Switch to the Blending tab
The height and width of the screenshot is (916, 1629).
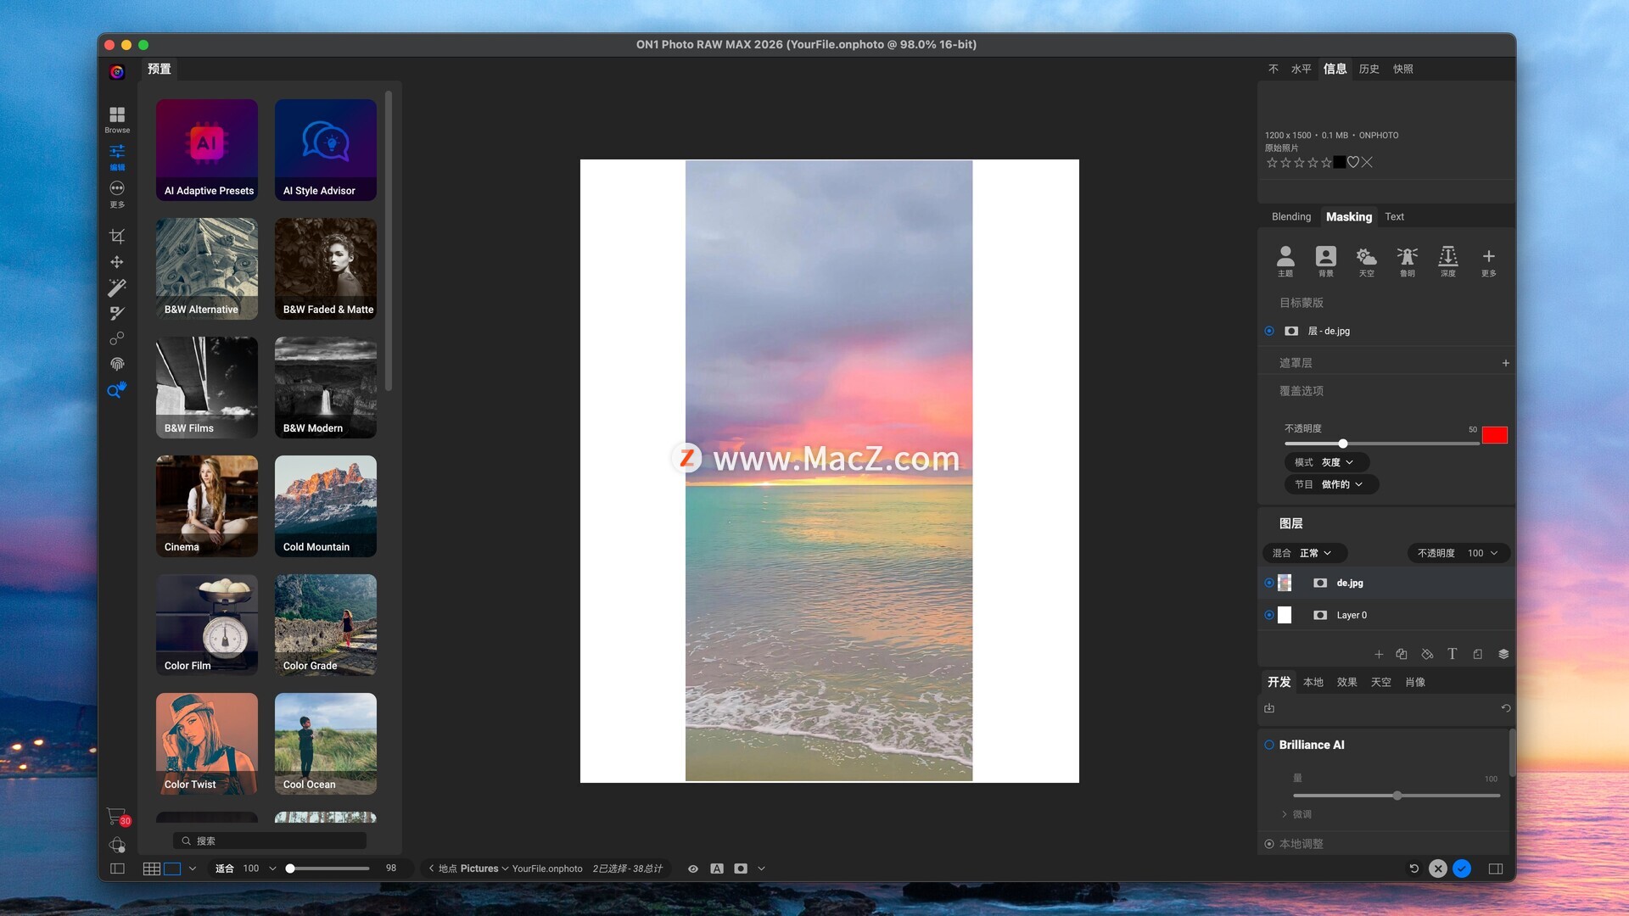pos(1290,216)
